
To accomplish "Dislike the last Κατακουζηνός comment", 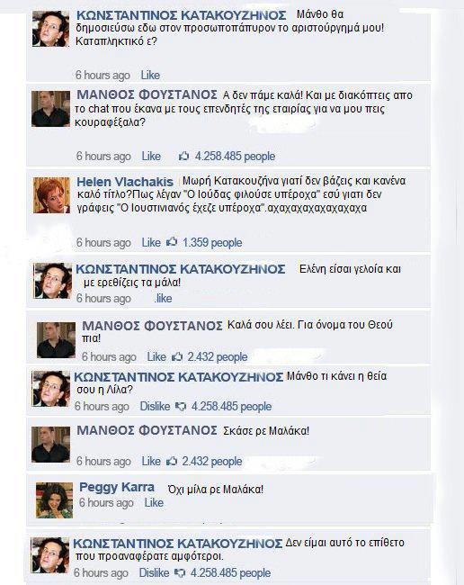I will tap(154, 572).
